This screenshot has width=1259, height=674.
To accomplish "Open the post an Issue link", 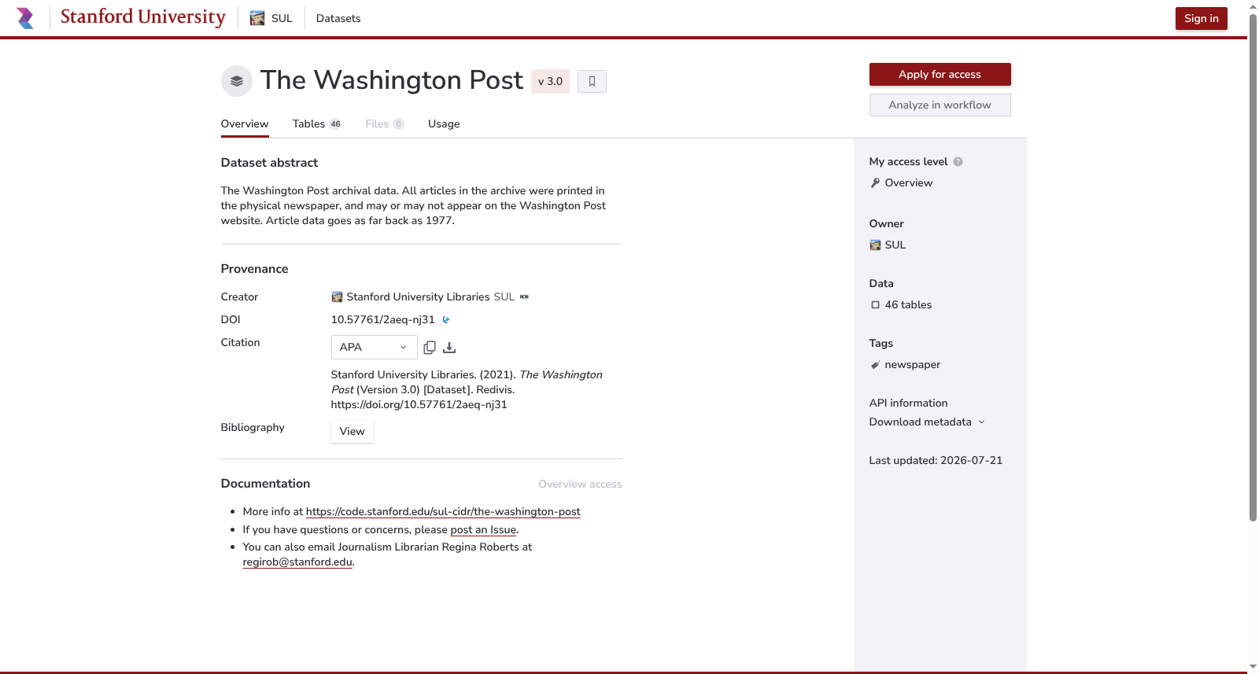I will click(x=483, y=529).
